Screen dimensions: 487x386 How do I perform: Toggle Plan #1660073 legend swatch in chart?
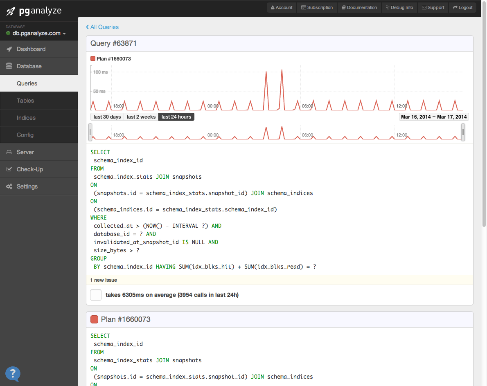(92, 58)
